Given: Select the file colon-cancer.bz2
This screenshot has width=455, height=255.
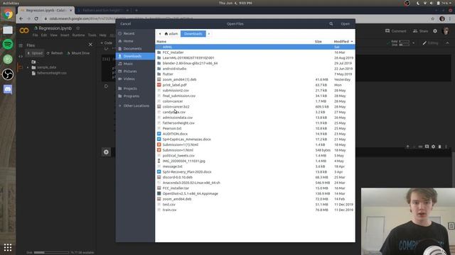Looking at the screenshot, I should [x=255, y=107].
